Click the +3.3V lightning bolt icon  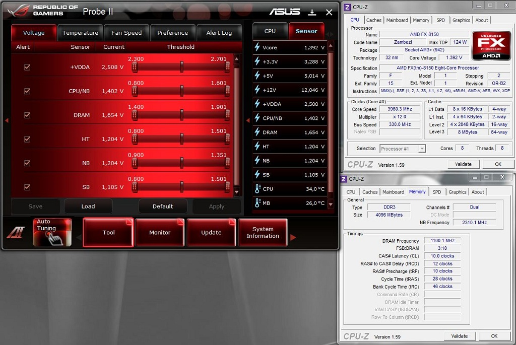click(x=257, y=61)
